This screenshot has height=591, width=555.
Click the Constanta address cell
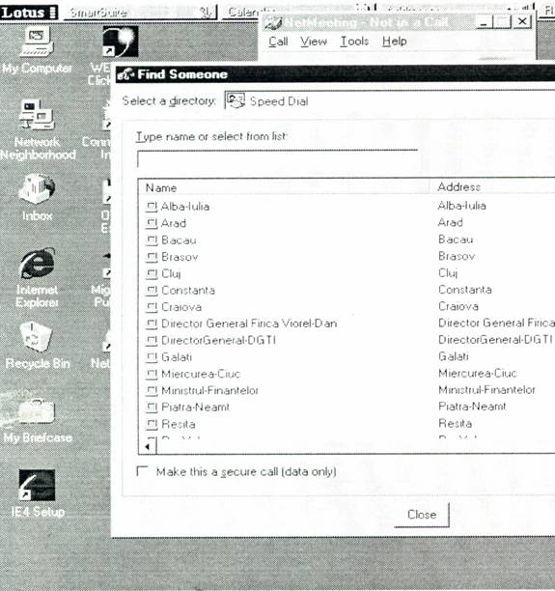[x=465, y=290]
